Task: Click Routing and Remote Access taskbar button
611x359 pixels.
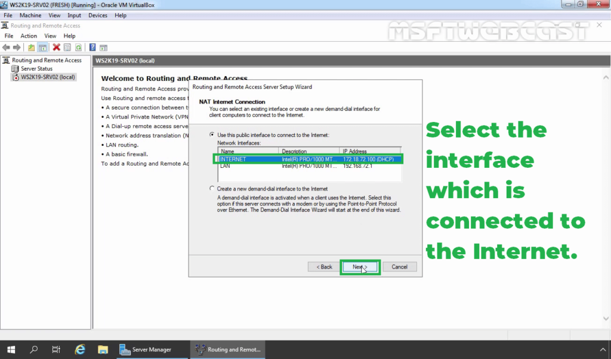Action: [x=228, y=349]
